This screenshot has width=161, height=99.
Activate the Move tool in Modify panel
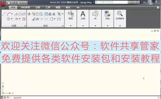(29, 14)
